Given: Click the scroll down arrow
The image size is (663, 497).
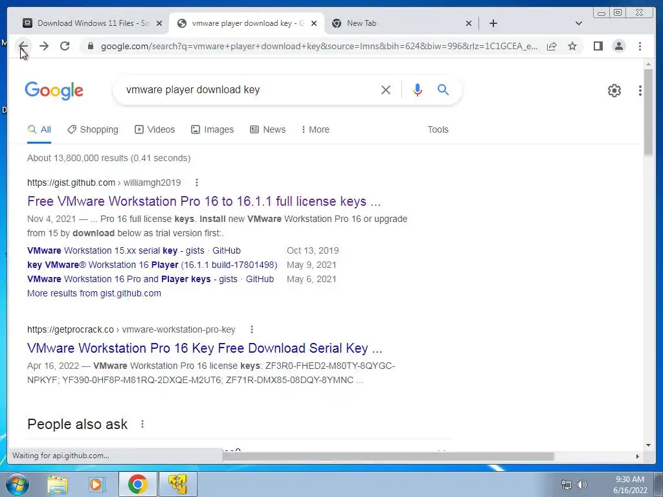Looking at the screenshot, I should [x=648, y=445].
